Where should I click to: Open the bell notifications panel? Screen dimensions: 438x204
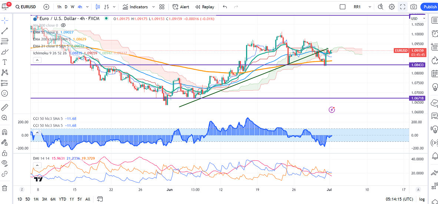click(x=435, y=156)
